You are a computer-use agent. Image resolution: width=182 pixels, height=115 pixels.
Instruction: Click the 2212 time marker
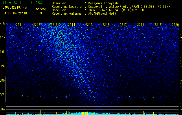[x=37, y=25]
